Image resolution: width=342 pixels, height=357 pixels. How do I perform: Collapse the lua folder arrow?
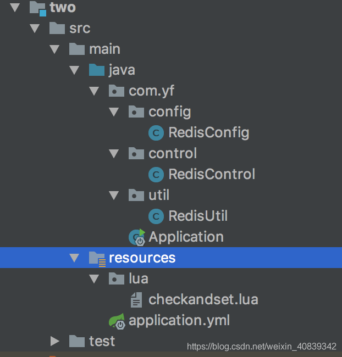pyautogui.click(x=94, y=279)
